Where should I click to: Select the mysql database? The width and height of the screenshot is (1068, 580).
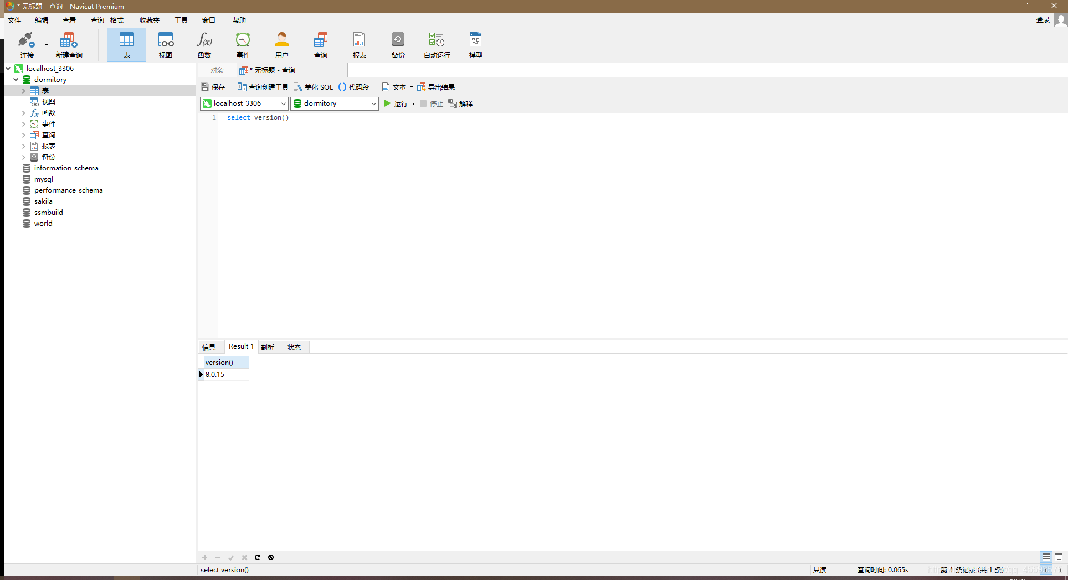click(44, 179)
